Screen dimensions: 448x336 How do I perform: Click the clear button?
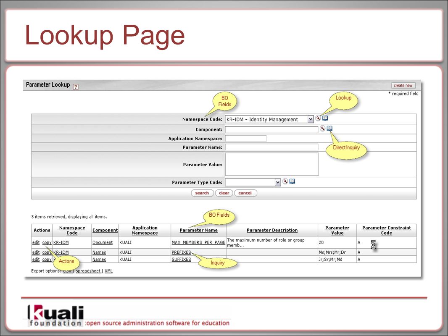pos(224,193)
